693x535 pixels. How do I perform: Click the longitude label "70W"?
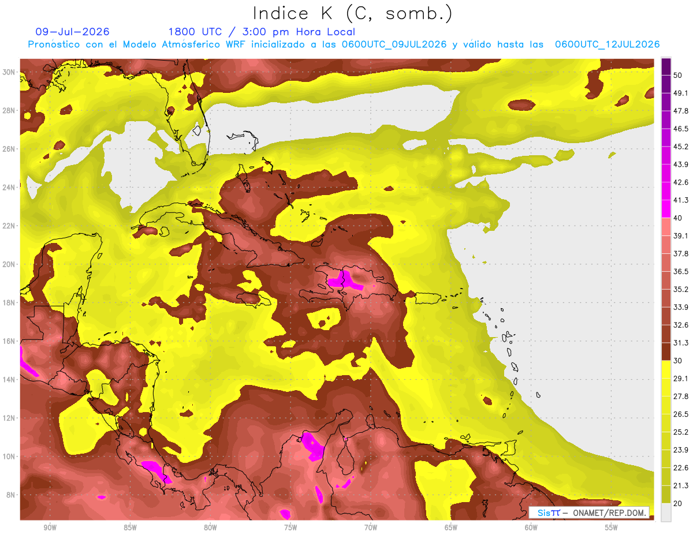pos(371,528)
